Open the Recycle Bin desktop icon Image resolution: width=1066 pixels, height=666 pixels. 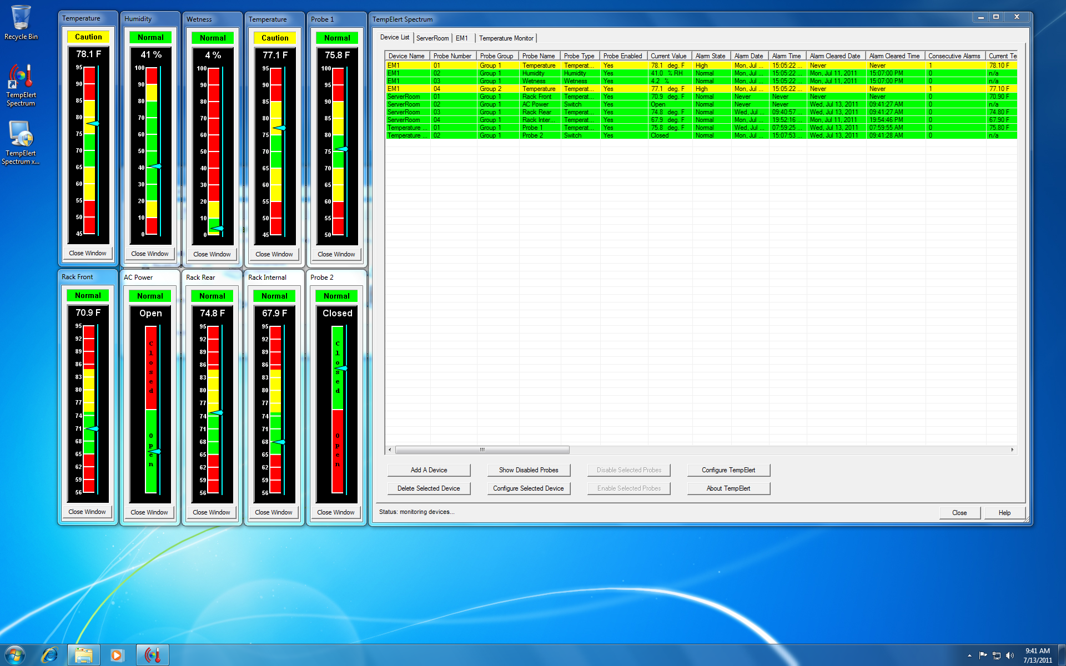pos(21,22)
